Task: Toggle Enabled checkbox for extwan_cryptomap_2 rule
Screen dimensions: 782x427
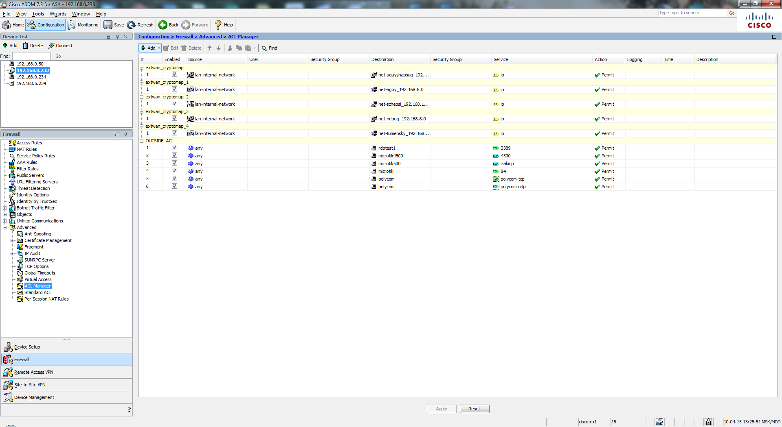Action: (x=174, y=104)
